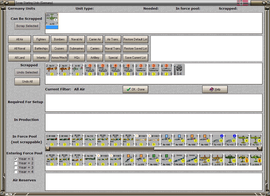Uncheck the Year + 1 checkbox
This screenshot has height=196, width=270.
(16, 159)
